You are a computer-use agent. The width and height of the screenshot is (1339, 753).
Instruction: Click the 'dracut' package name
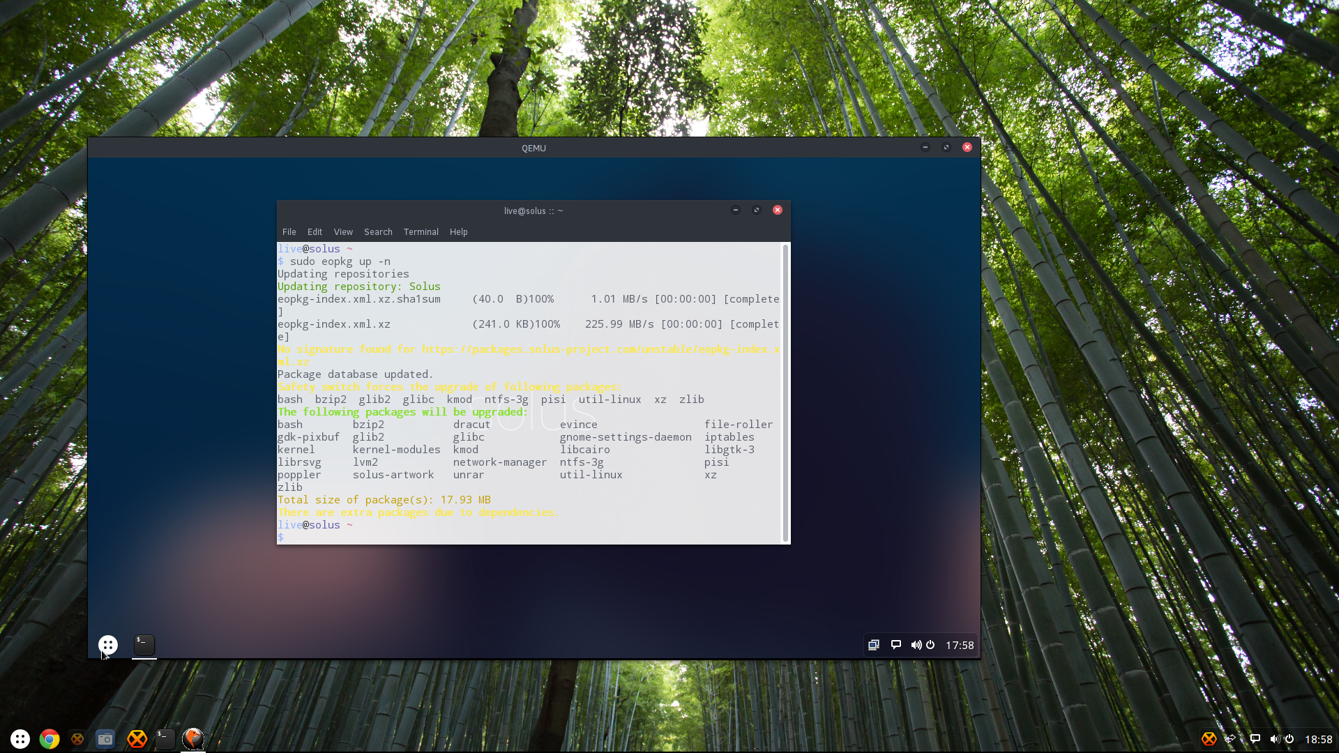(x=471, y=425)
